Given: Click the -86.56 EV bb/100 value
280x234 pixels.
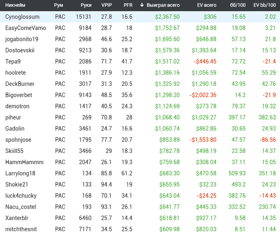Looking at the screenshot, I should pos(268,140).
